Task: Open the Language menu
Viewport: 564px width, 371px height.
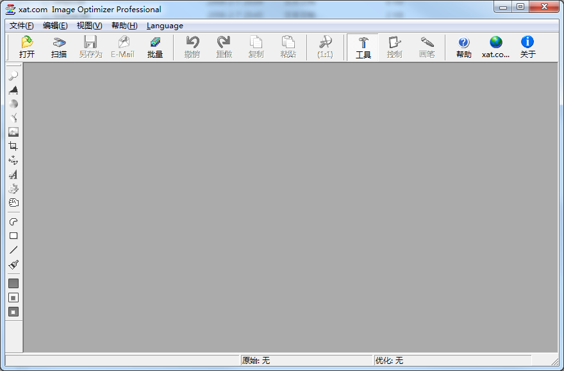Action: pos(165,26)
